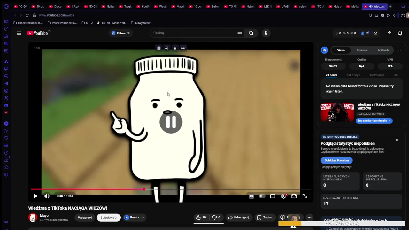Viewport: 409px width, 230px height.
Task: Open player settings gear
Action: coord(283,196)
